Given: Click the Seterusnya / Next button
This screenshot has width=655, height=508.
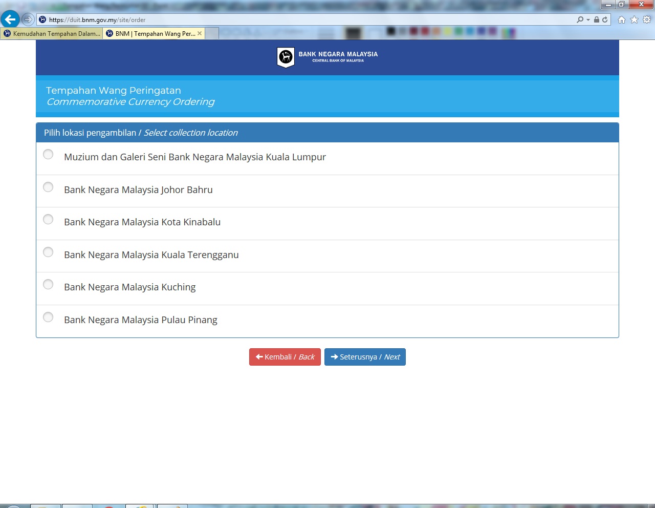Looking at the screenshot, I should click(x=365, y=357).
